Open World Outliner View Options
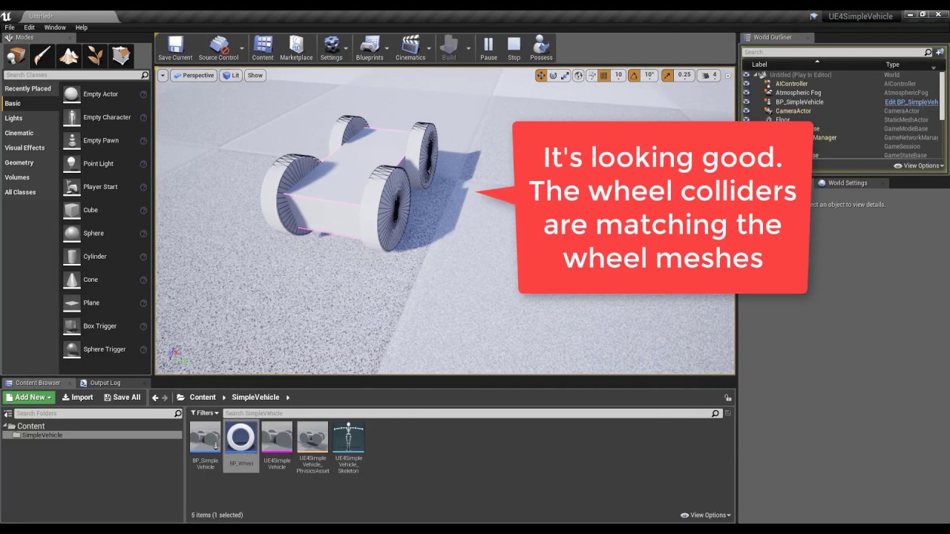950x534 pixels. 919,165
